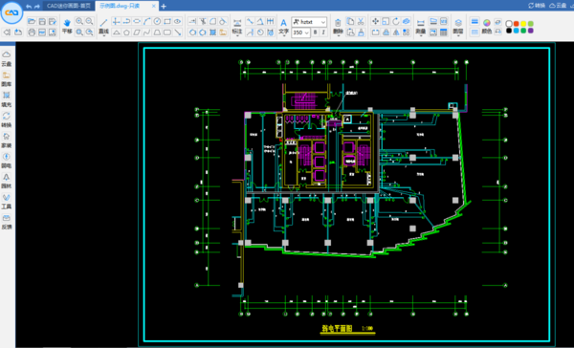574x348 pixels.
Task: Click the scissors cut icon
Action: 361,21
